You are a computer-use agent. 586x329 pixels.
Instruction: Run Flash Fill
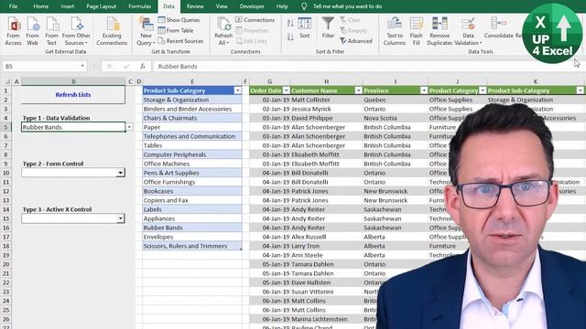click(x=416, y=32)
